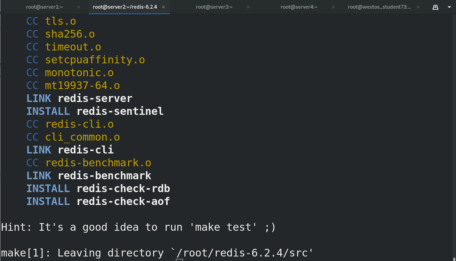
Task: Click the 'timeout.o' compile line
Action: [64, 47]
